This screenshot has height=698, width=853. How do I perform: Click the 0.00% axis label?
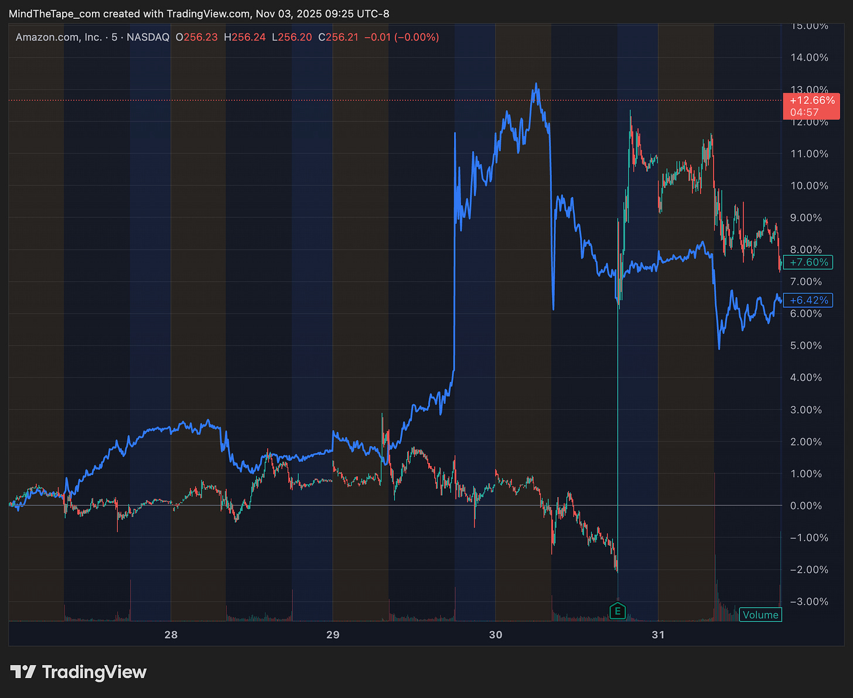coord(806,506)
